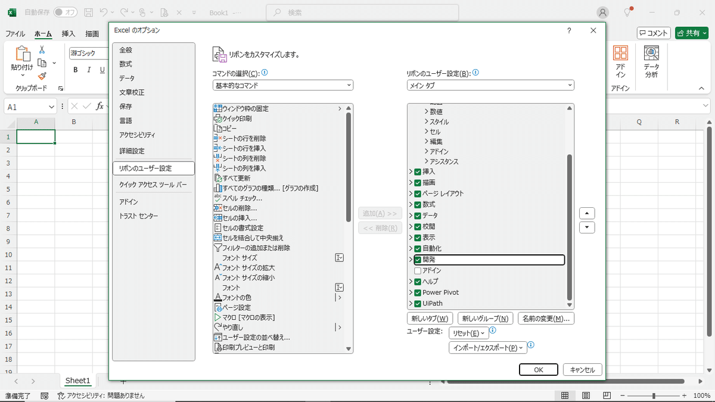The image size is (715, 402).
Task: Click the 共有 share button
Action: pyautogui.click(x=692, y=33)
